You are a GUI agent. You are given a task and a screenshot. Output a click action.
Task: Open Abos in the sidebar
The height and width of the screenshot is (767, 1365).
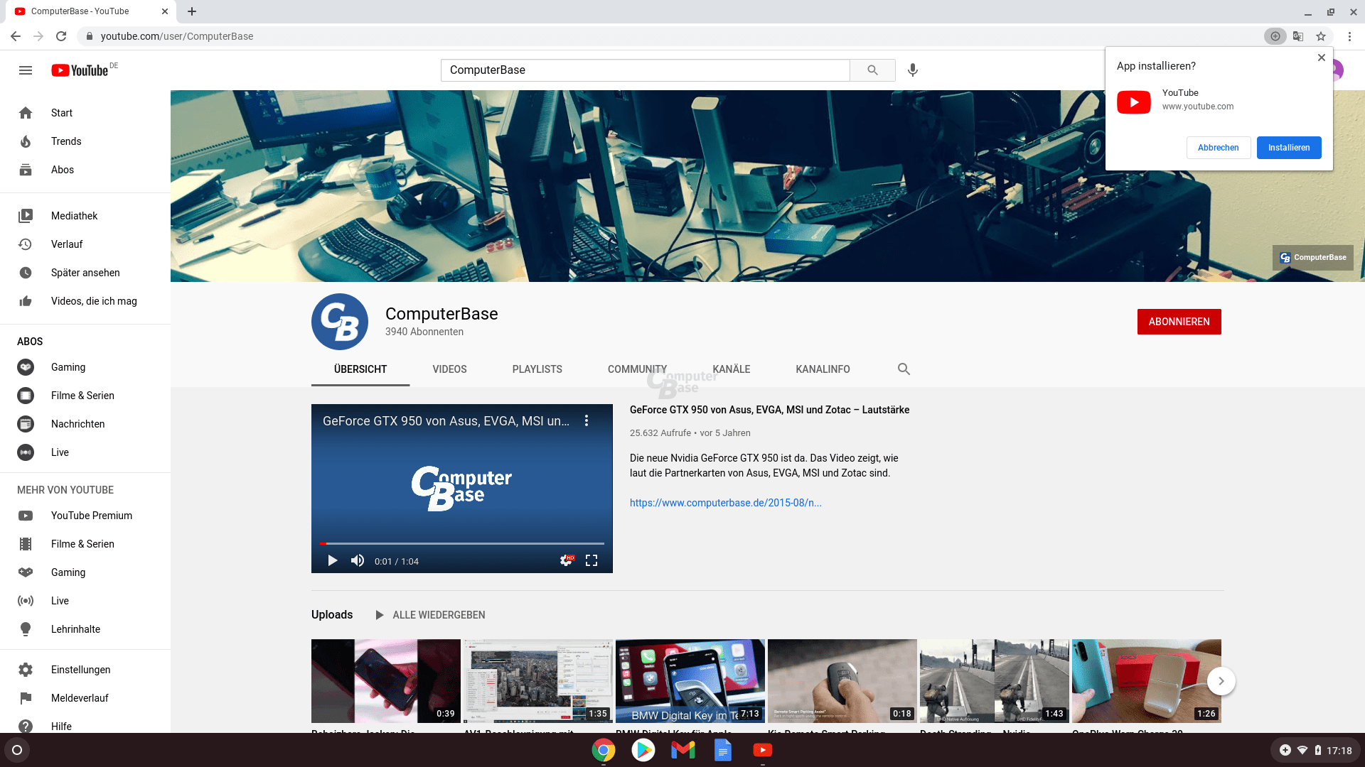coord(85,170)
